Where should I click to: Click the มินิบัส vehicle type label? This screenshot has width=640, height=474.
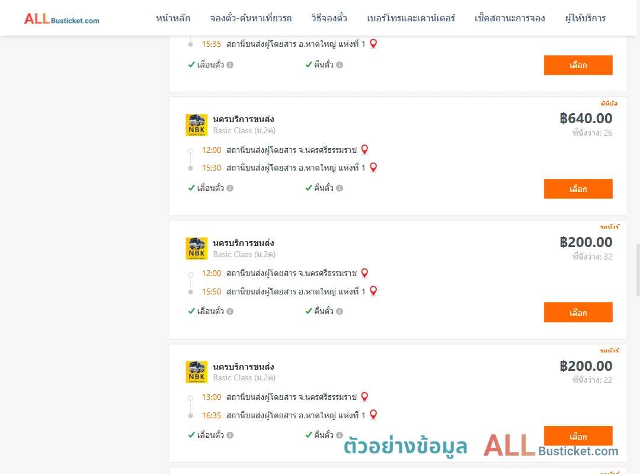coord(609,103)
